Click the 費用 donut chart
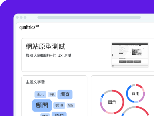The image size is (154, 116). click(135, 93)
